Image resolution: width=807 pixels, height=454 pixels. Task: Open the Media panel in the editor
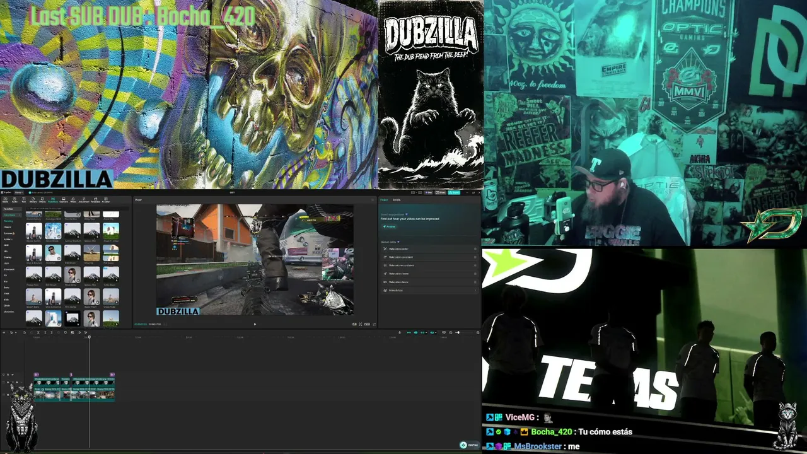(6, 200)
